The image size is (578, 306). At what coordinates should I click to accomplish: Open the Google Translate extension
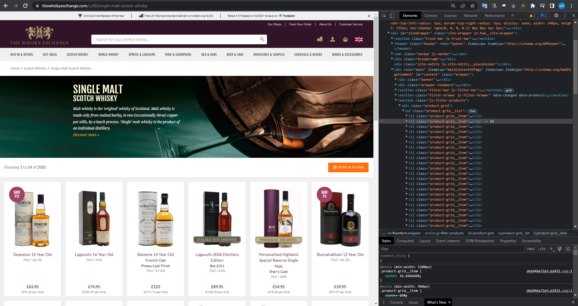click(x=485, y=6)
